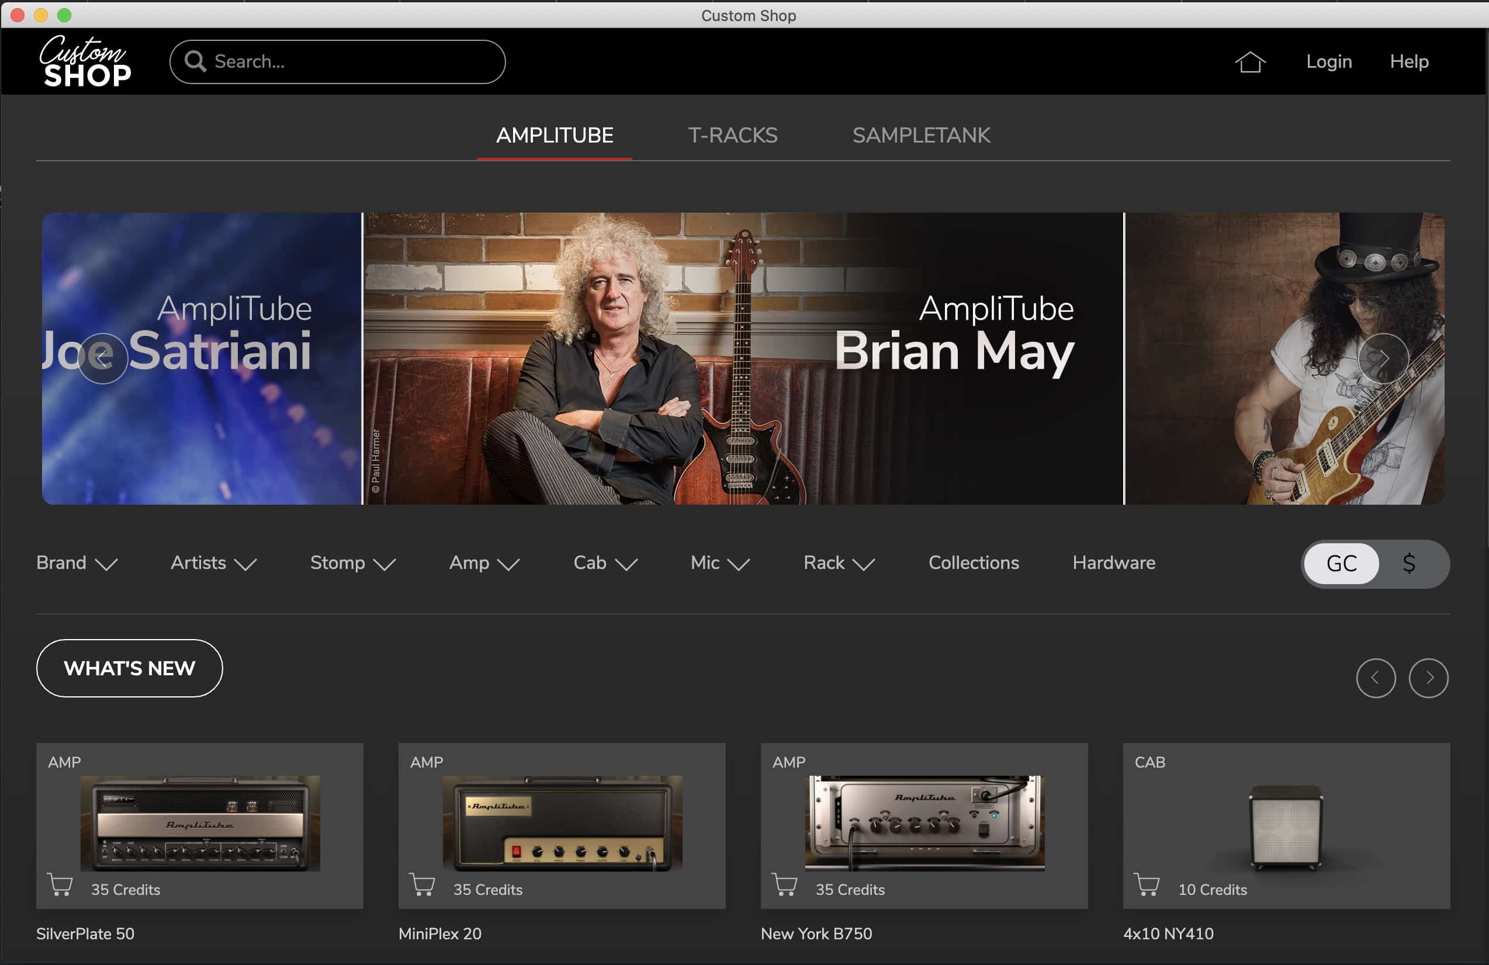The image size is (1489, 965).
Task: Click into the Search field
Action: pos(338,62)
